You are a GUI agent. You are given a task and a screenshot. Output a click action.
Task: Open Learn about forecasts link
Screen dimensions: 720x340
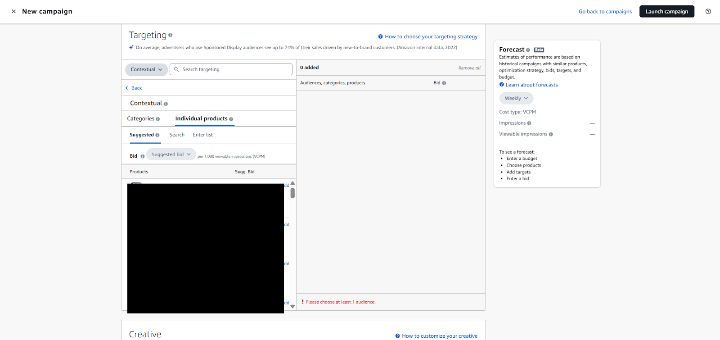[x=529, y=85]
